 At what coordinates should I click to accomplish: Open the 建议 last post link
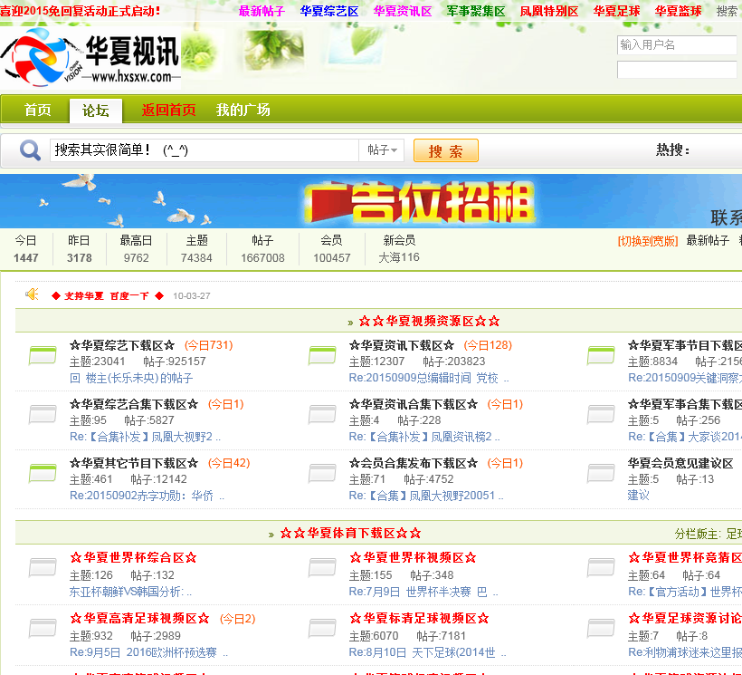click(x=639, y=496)
